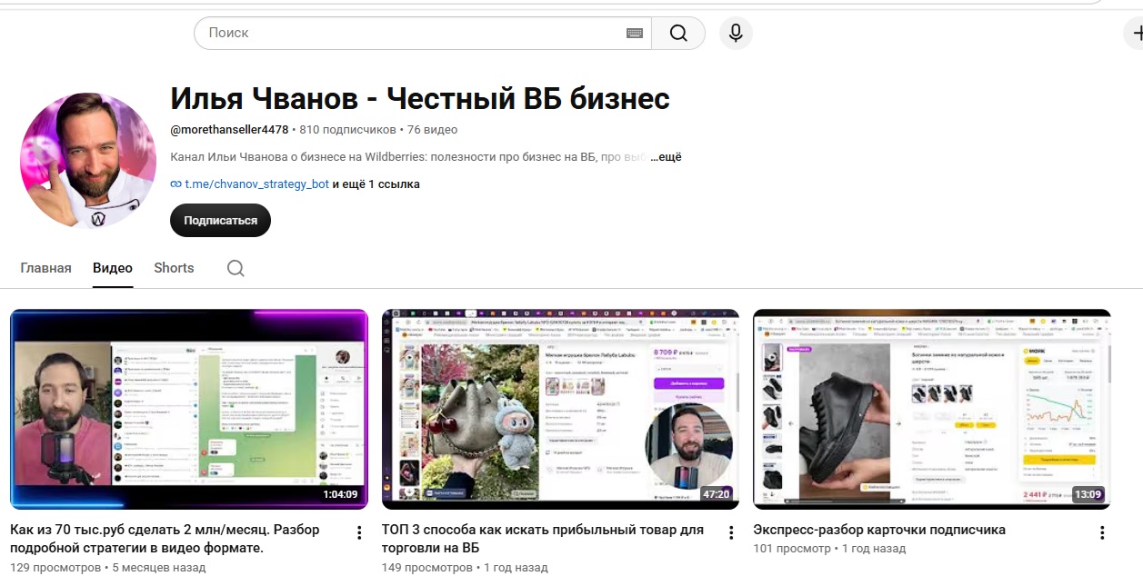Click the '76 видео' count
Viewport: 1143px width, 586px height.
(x=432, y=130)
